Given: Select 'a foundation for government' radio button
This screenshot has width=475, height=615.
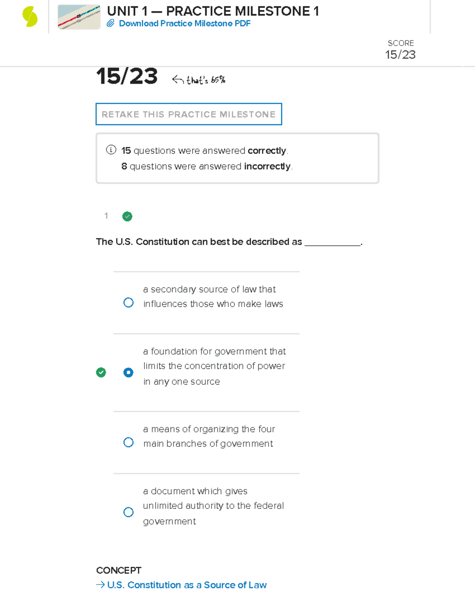Looking at the screenshot, I should (x=128, y=372).
